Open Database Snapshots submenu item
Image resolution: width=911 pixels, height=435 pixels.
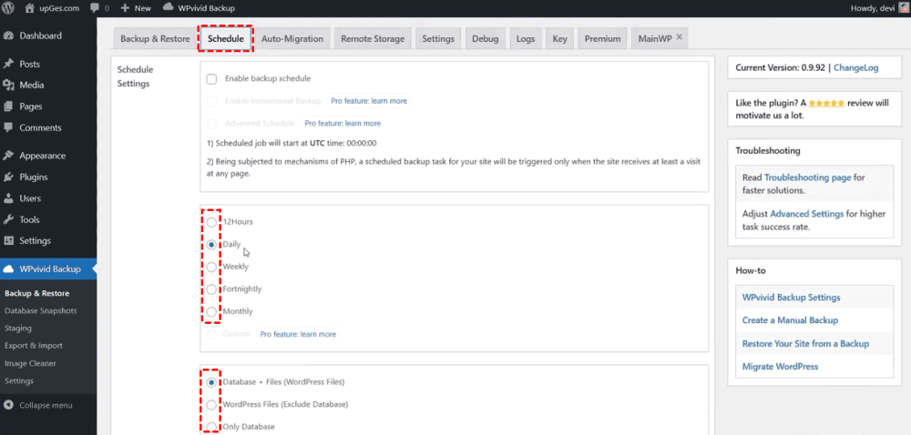[x=41, y=311]
